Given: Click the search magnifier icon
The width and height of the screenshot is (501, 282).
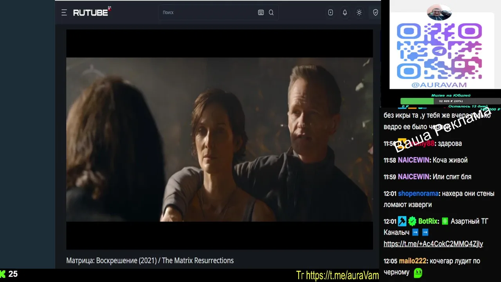Looking at the screenshot, I should pyautogui.click(x=271, y=13).
